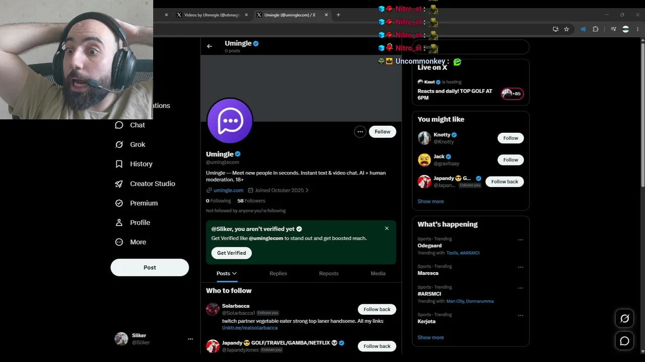Click the Man City, Donnarumma trending link
The width and height of the screenshot is (645, 362).
[x=470, y=301]
